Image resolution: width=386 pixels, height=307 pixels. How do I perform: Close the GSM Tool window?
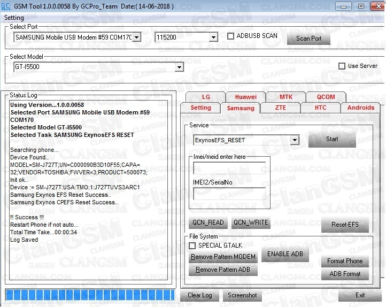click(x=378, y=6)
